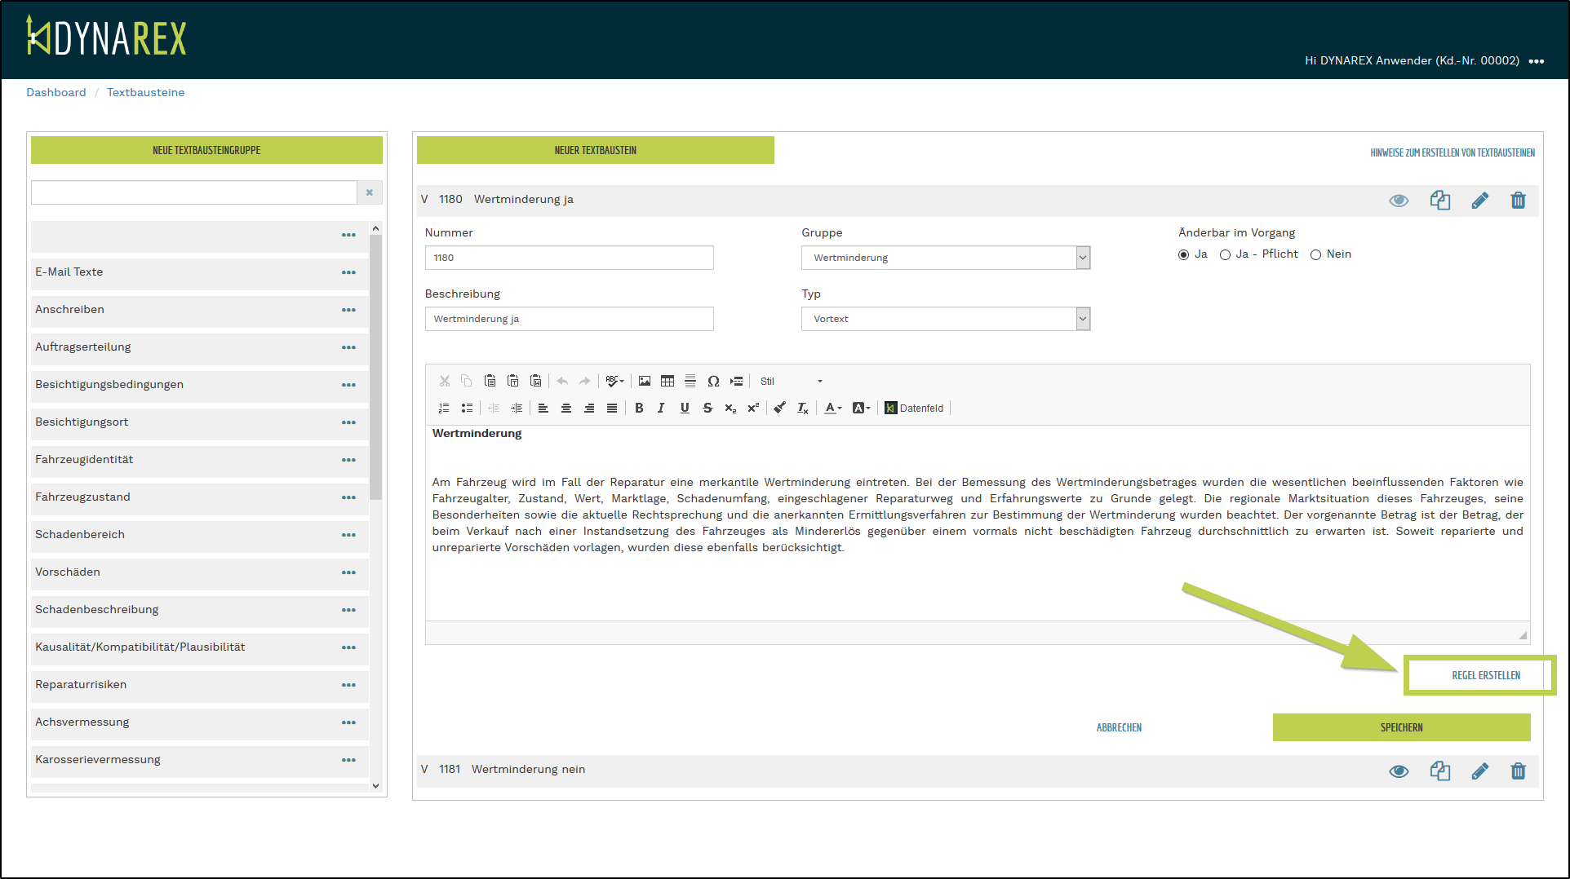Click into the Beschreibung input field

(569, 319)
